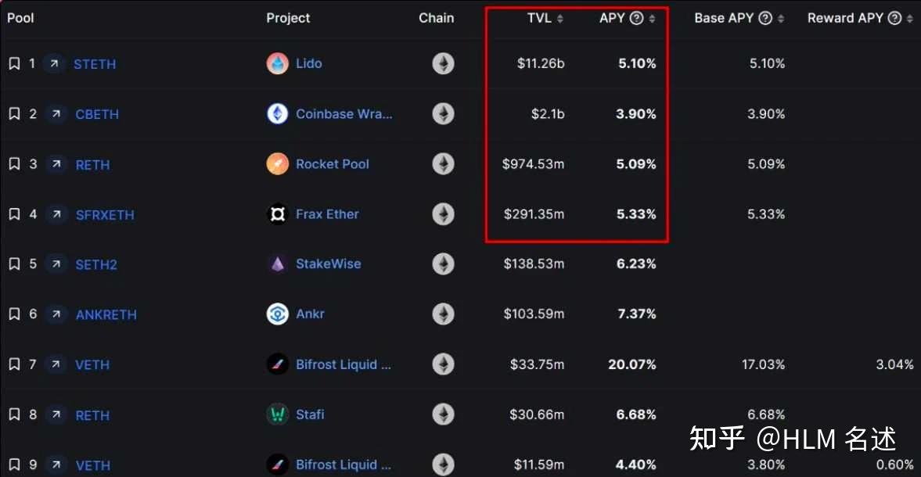Open the Base APY help tooltip
This screenshot has width=921, height=477.
pyautogui.click(x=765, y=17)
